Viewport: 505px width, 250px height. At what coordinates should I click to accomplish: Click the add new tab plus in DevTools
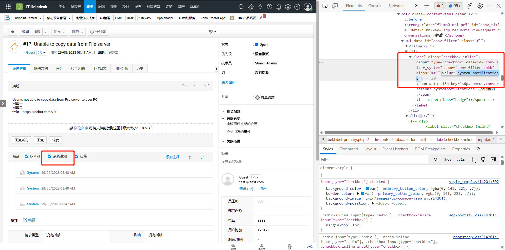[427, 6]
